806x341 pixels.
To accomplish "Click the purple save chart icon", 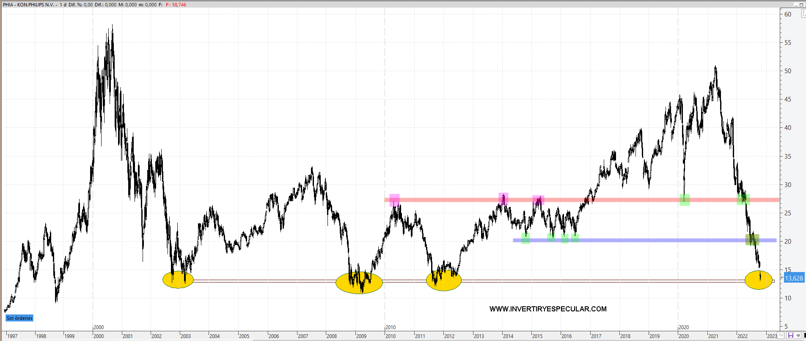I will 790,335.
